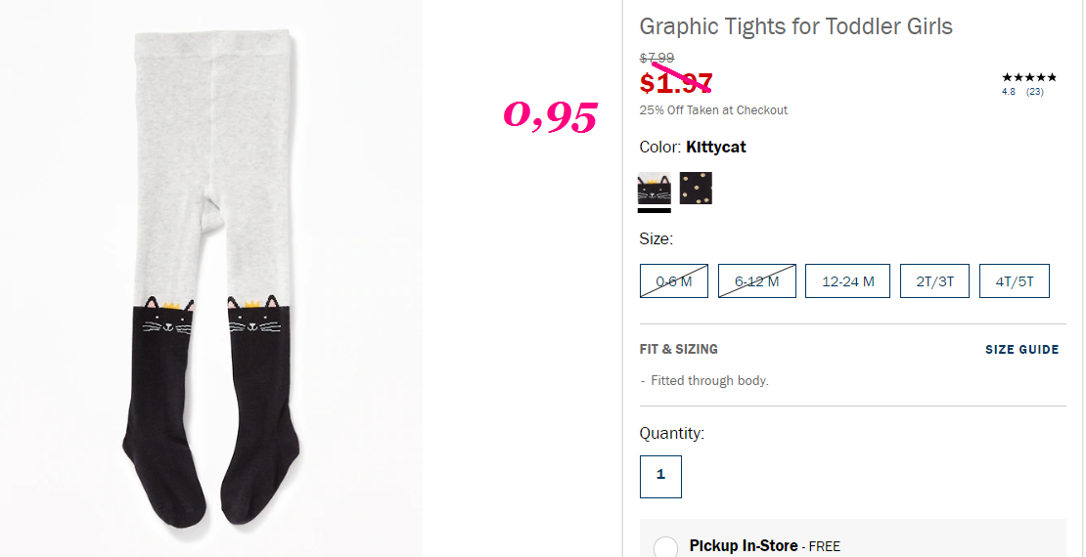The image size is (1086, 557).
Task: Click the crossed-out 0-6 M size
Action: [x=674, y=280]
